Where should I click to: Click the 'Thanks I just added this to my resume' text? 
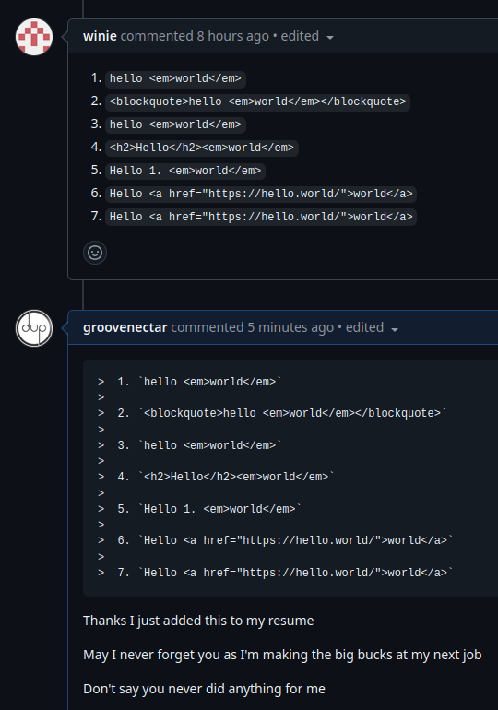click(198, 621)
